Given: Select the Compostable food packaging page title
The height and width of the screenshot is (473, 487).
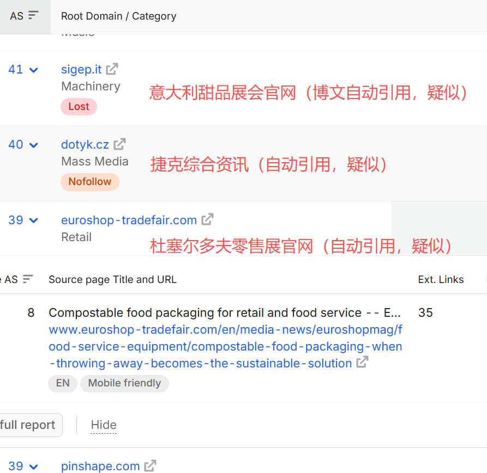Looking at the screenshot, I should pyautogui.click(x=225, y=313).
